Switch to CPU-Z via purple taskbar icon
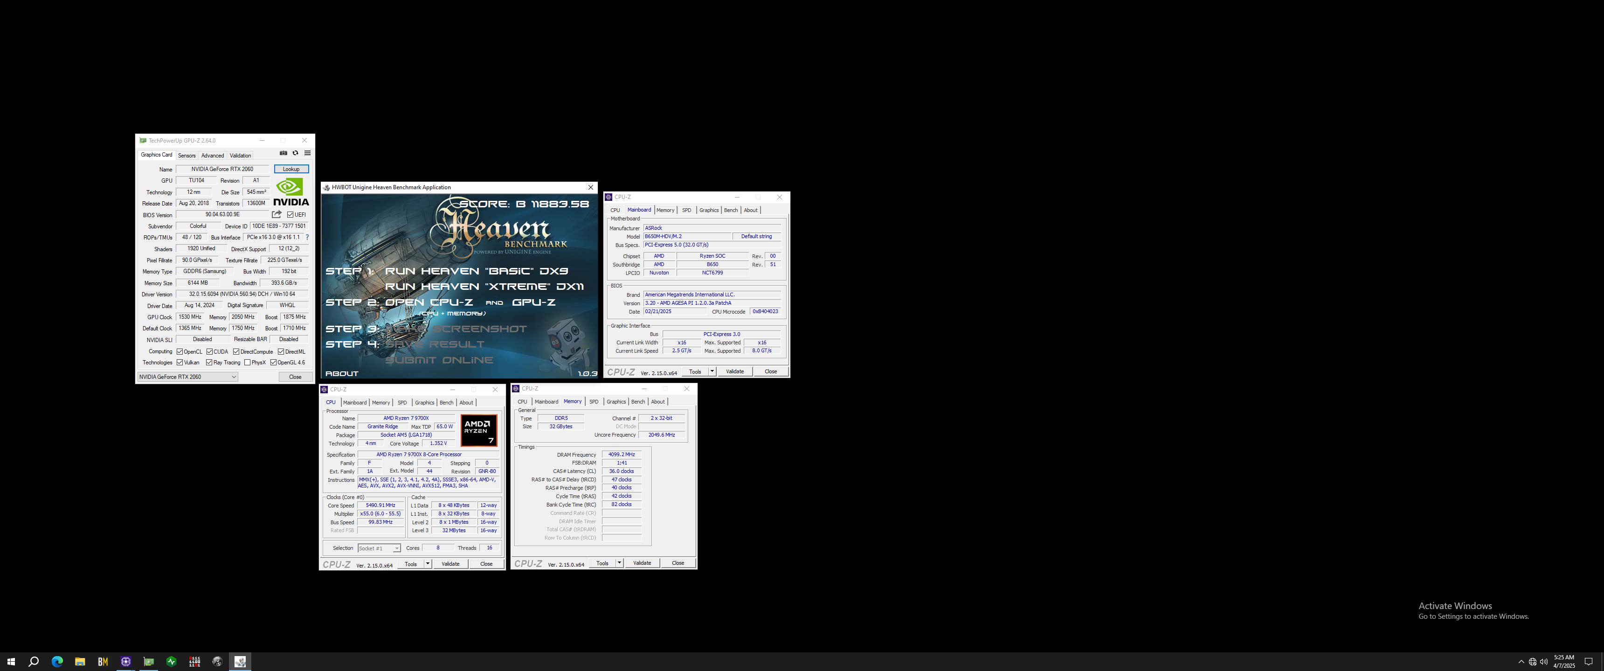 point(126,662)
